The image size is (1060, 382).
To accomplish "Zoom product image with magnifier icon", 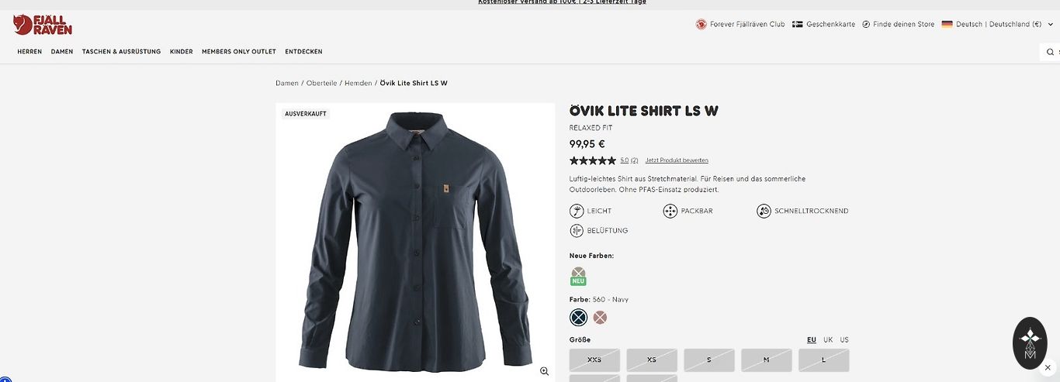I will click(544, 371).
